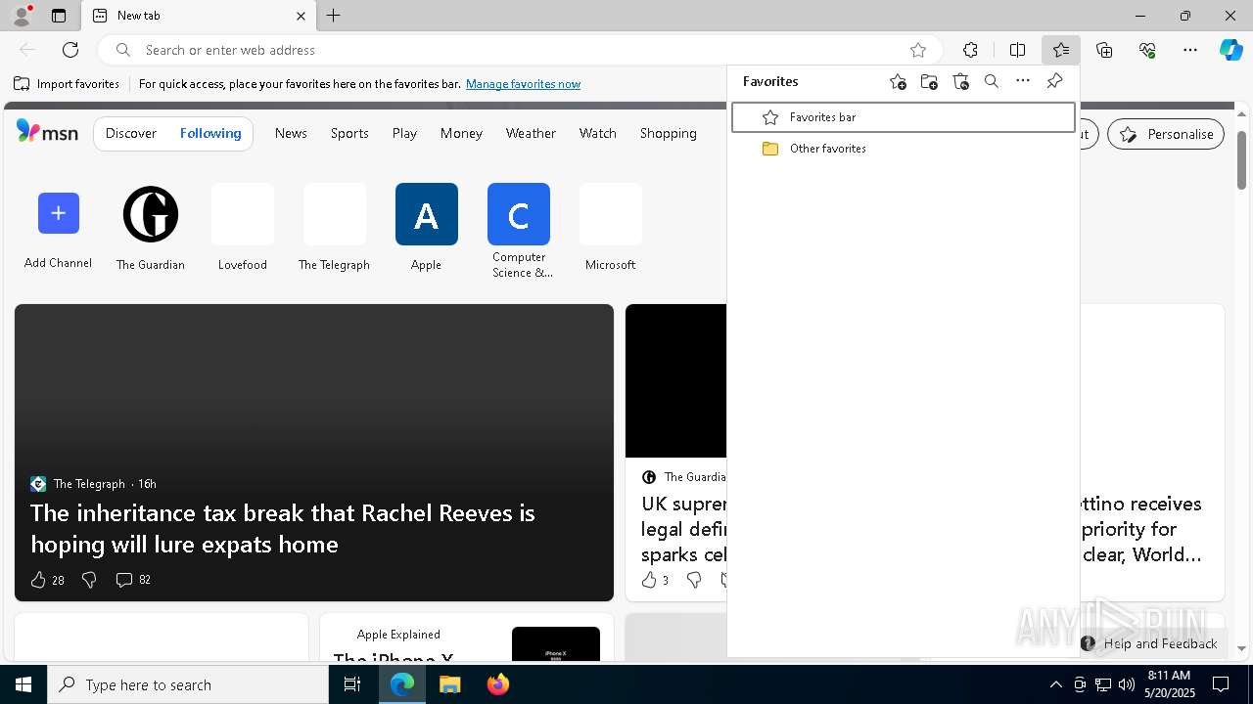Pin the Favorites panel
Screen dimensions: 1253x704
click(x=1054, y=81)
